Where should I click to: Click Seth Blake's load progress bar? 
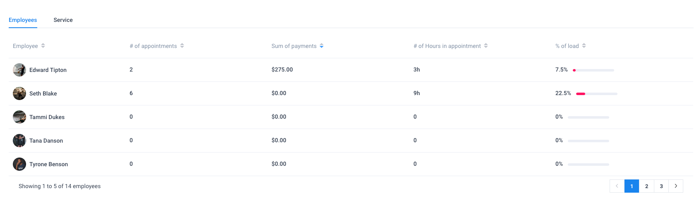coord(596,94)
